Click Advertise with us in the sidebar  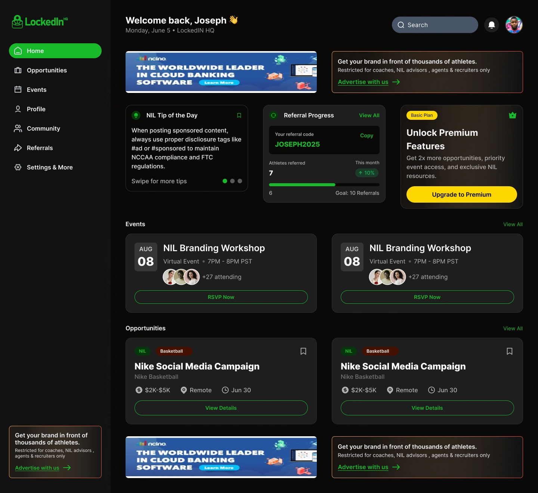[x=43, y=468]
